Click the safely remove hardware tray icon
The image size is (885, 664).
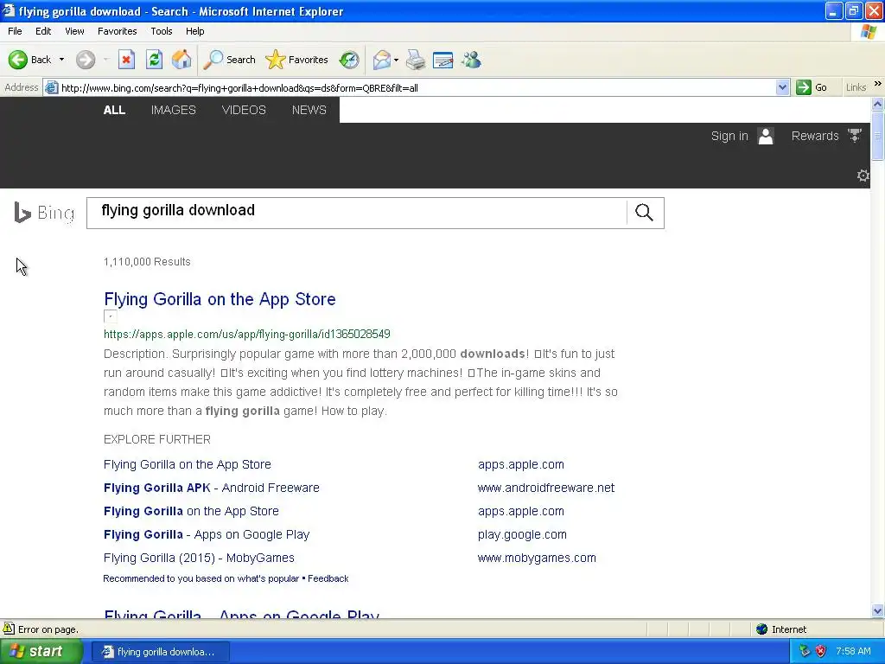pyautogui.click(x=805, y=652)
